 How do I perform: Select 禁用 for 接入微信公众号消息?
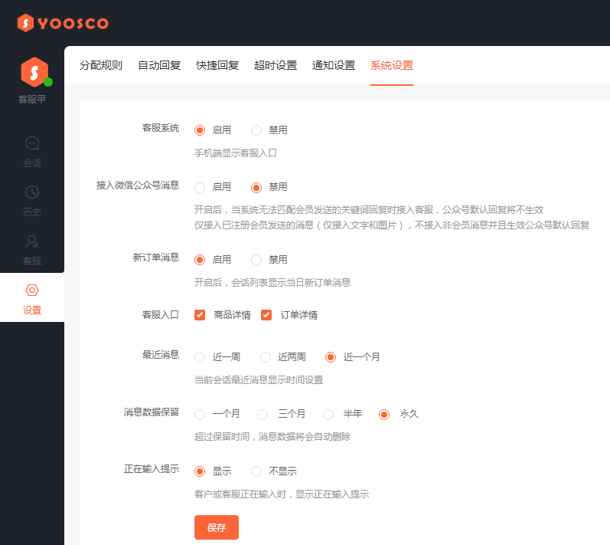point(256,187)
